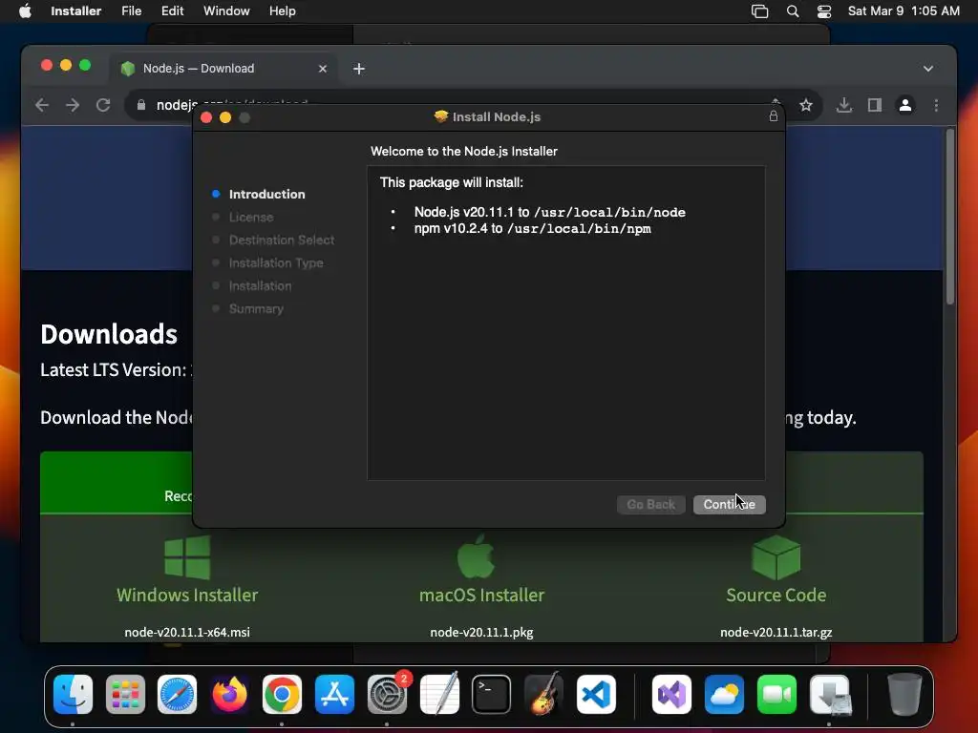Bookmark this page with star icon
Image resolution: width=978 pixels, height=733 pixels.
[x=806, y=105]
